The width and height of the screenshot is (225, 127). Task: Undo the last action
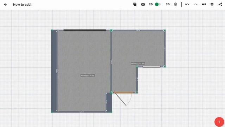click(187, 5)
